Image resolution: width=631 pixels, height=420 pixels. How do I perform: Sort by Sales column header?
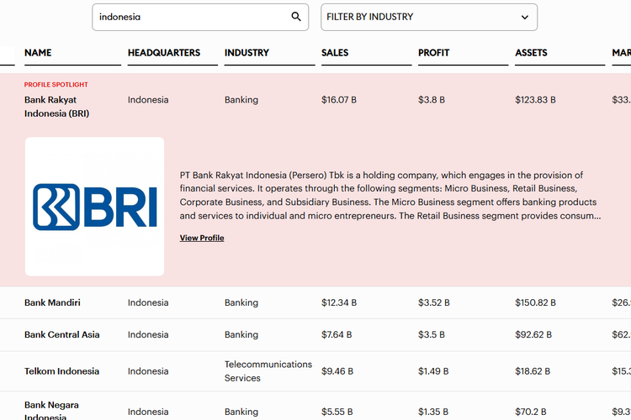(x=336, y=53)
